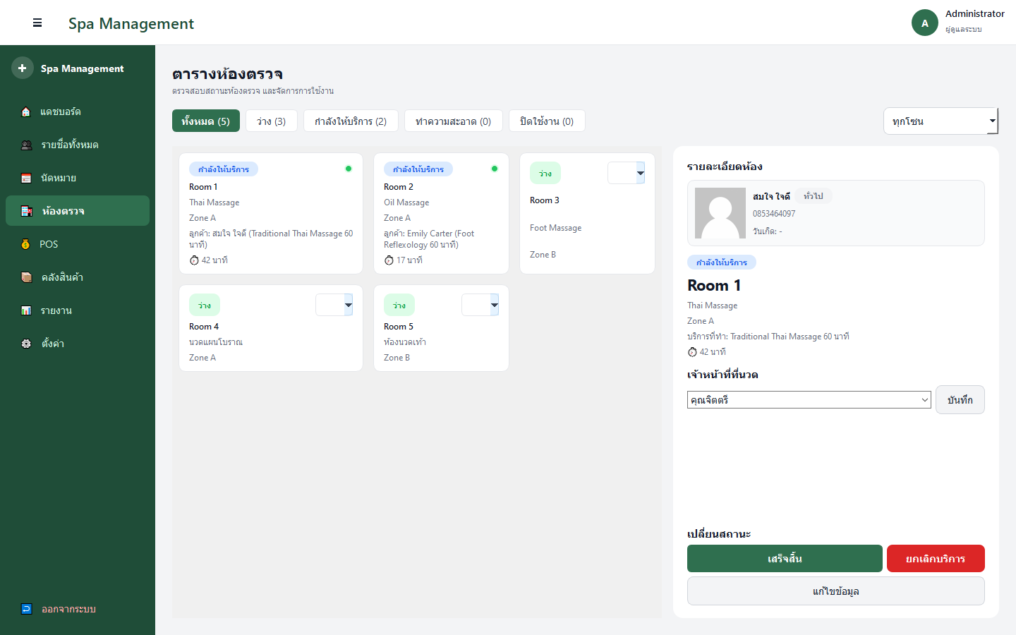
Task: Click the กำลังให้บริการ badge in room details
Action: 722,262
